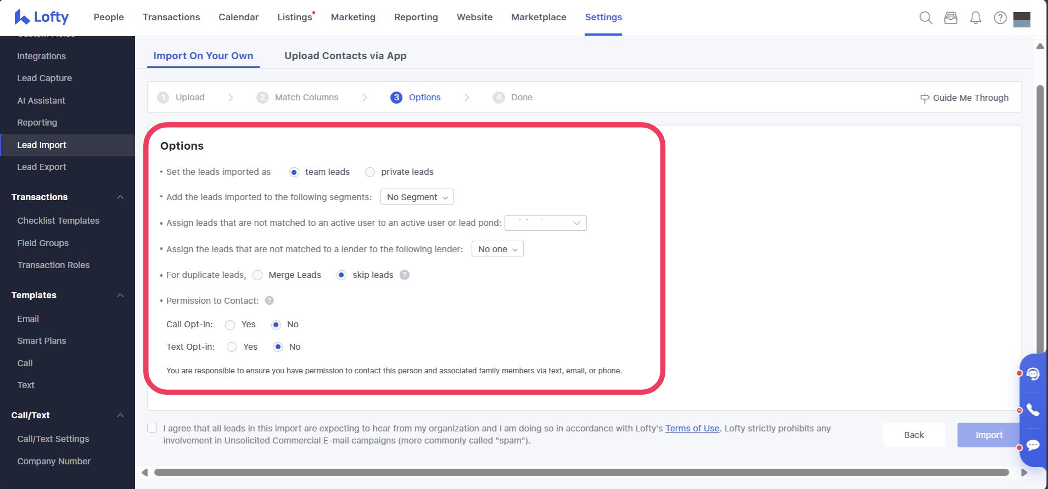This screenshot has height=489, width=1048.
Task: Open the search magnifier icon
Action: pos(926,18)
